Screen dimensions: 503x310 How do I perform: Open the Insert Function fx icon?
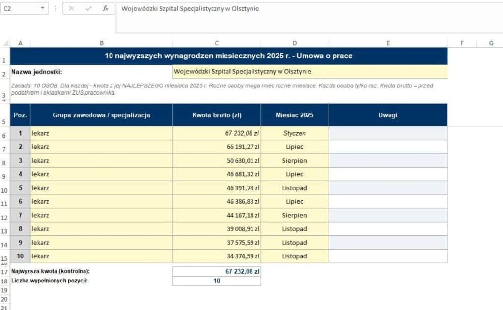pyautogui.click(x=105, y=9)
